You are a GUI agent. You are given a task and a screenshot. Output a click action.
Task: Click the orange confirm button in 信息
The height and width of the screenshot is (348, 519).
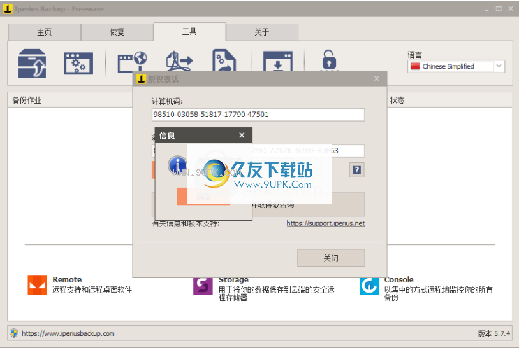coord(203,197)
